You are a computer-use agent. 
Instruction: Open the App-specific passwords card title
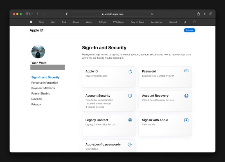click(103, 145)
